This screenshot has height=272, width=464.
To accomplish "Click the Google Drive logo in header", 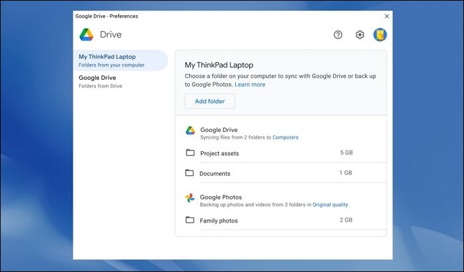I will 87,34.
